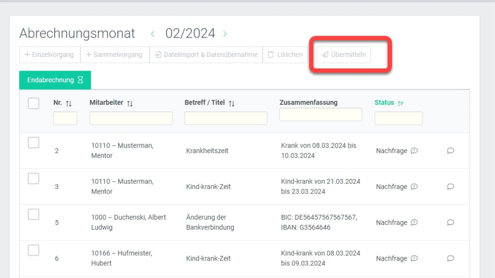Open the Status column sort-filter control
Screen dimensions: 495x278
(x=402, y=103)
